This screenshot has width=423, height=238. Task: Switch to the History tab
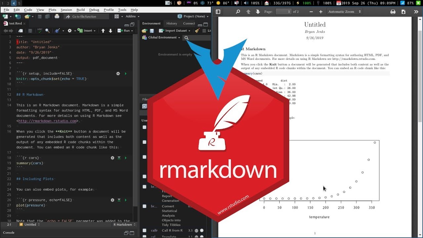pyautogui.click(x=172, y=23)
